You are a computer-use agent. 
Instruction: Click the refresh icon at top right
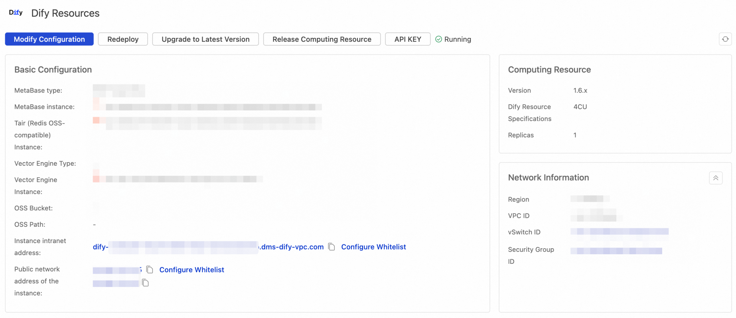pyautogui.click(x=725, y=39)
